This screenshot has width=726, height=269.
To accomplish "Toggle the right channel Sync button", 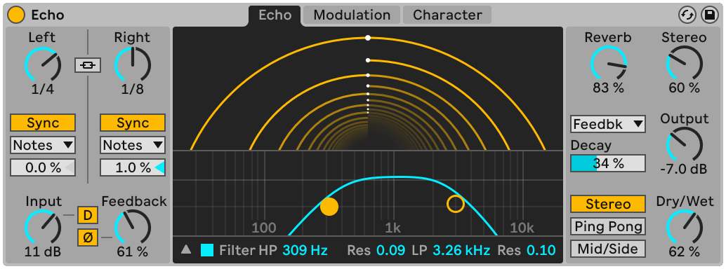I will [x=133, y=123].
